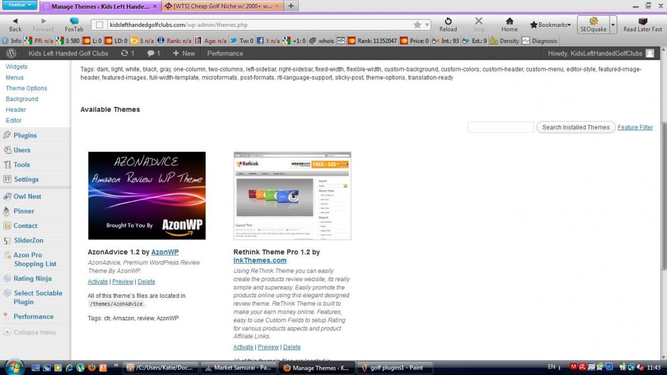Viewport: 667px width, 375px height.
Task: Open the SliderZon menu item
Action: (x=28, y=240)
